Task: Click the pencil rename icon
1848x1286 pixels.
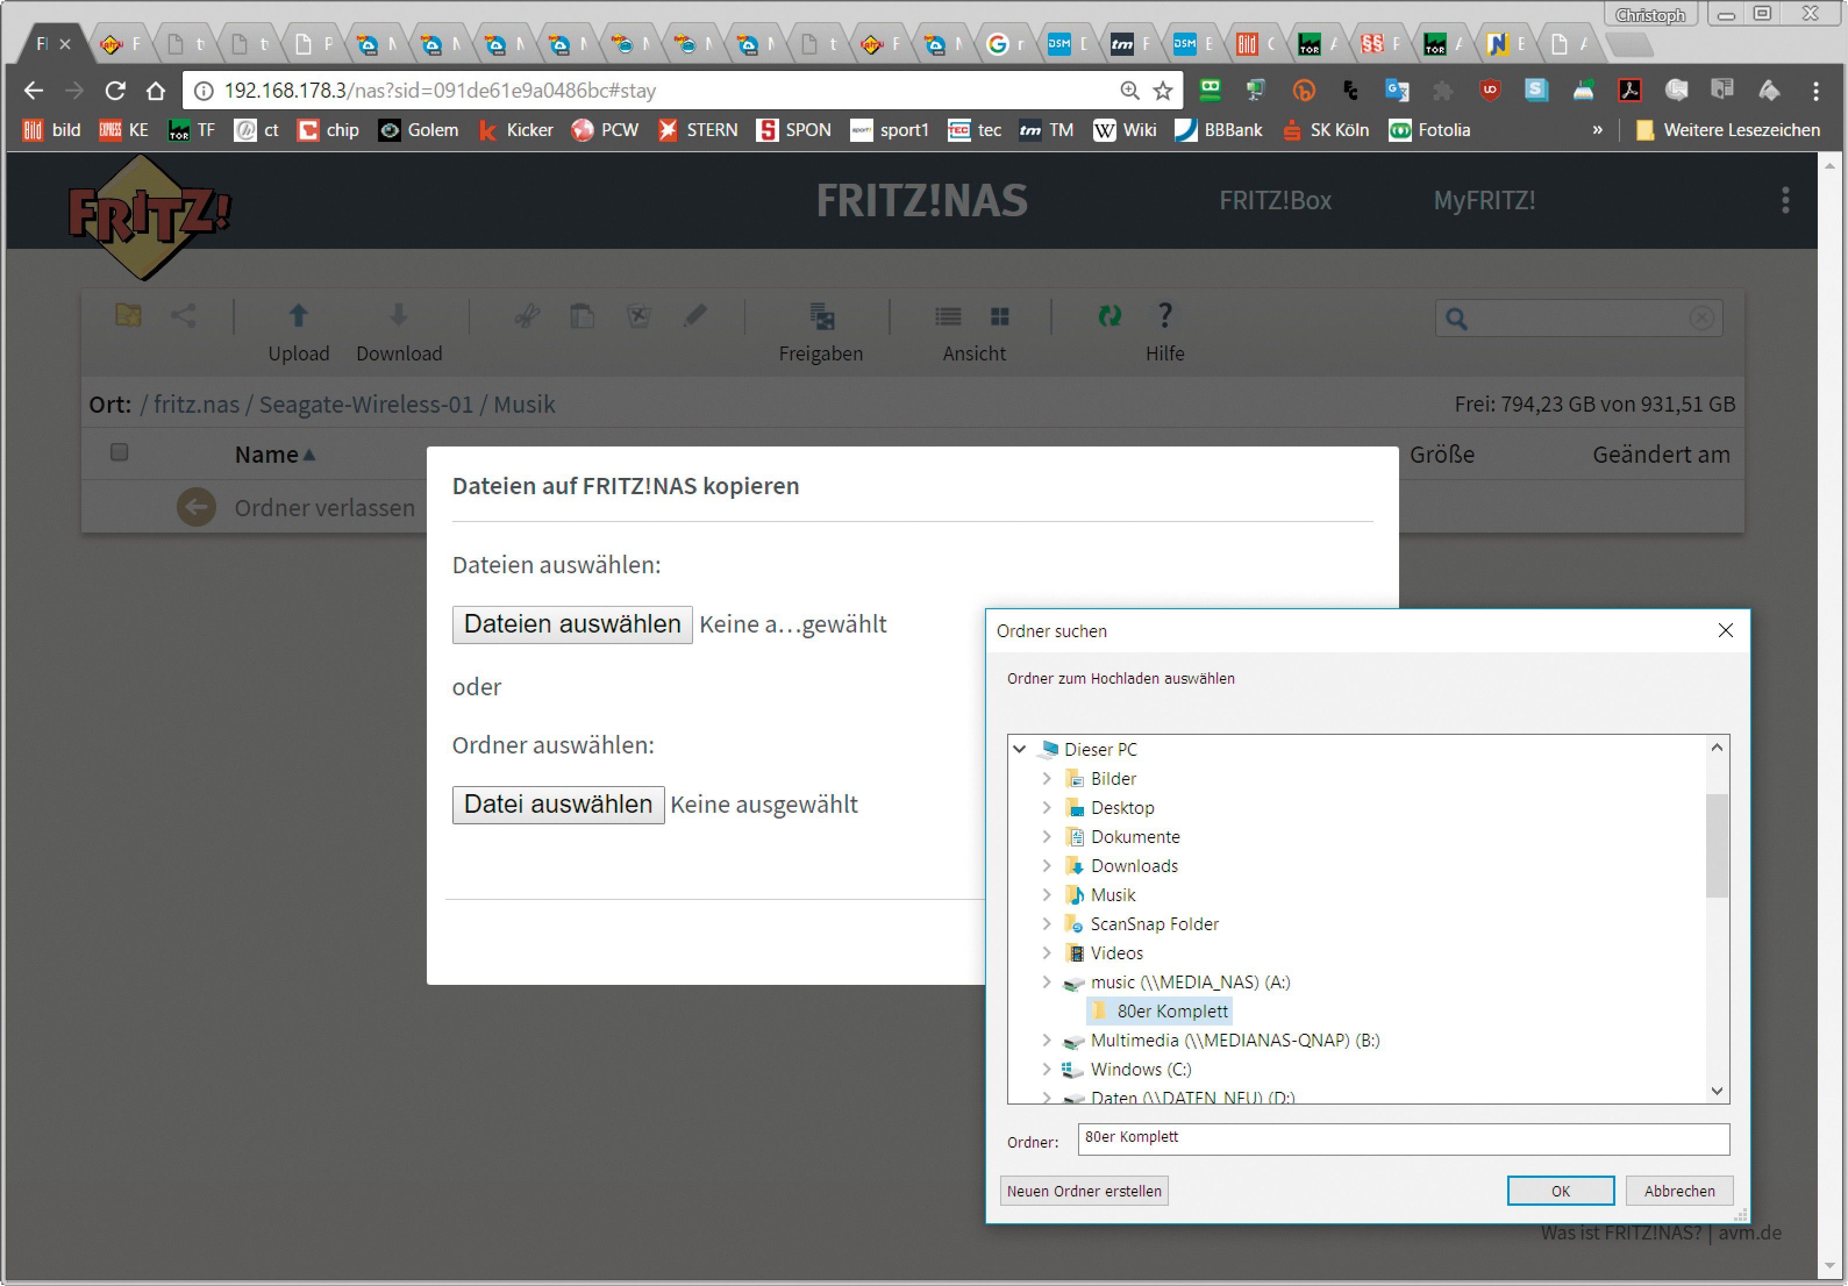Action: pyautogui.click(x=695, y=316)
